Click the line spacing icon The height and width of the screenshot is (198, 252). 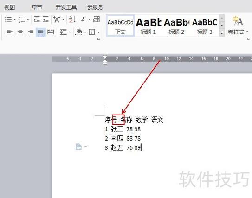click(64, 32)
